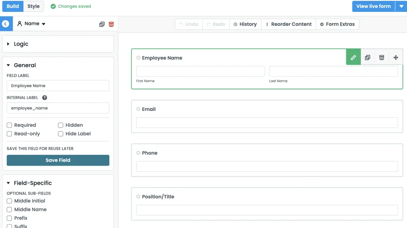407x228 pixels.
Task: Click help icon next to Internal Label
Action: click(45, 98)
